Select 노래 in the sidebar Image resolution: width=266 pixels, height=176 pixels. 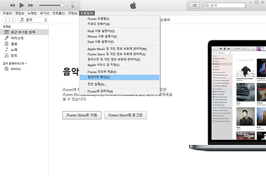click(24, 50)
